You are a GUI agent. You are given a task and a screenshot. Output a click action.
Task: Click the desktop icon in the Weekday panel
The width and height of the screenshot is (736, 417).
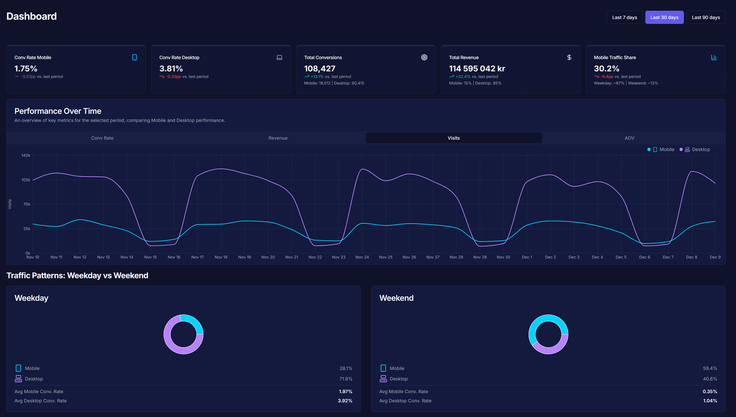pos(18,378)
